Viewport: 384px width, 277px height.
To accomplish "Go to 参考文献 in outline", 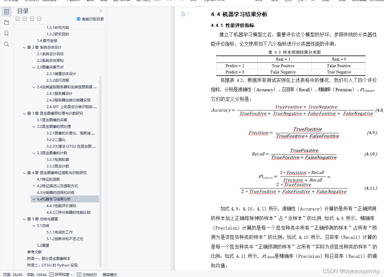I will tap(34, 252).
